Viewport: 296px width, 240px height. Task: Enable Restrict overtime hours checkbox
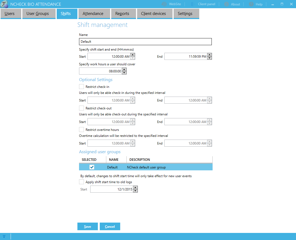click(81, 130)
